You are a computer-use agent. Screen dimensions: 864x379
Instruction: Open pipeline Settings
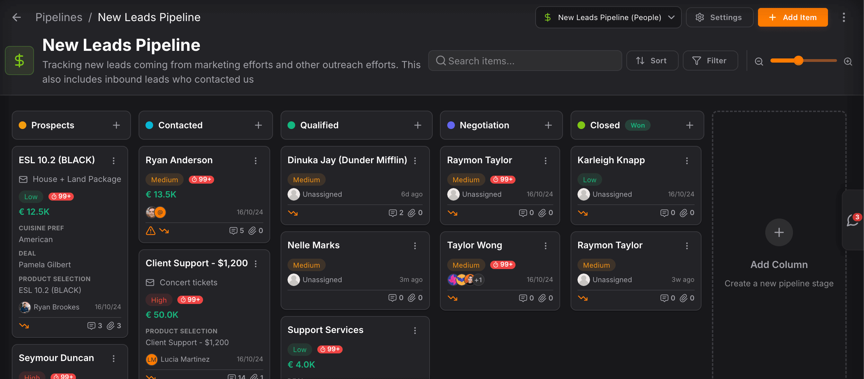click(x=719, y=17)
